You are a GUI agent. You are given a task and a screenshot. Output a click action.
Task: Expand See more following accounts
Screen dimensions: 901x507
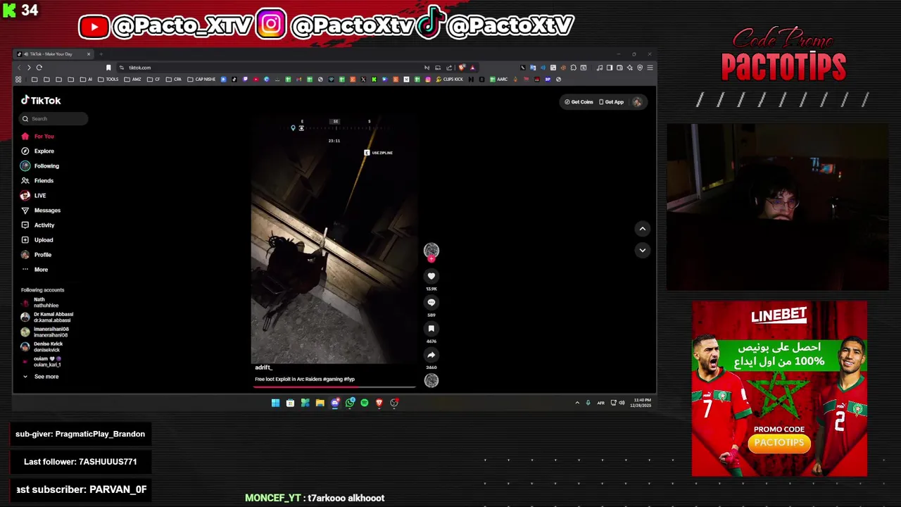[x=41, y=377]
